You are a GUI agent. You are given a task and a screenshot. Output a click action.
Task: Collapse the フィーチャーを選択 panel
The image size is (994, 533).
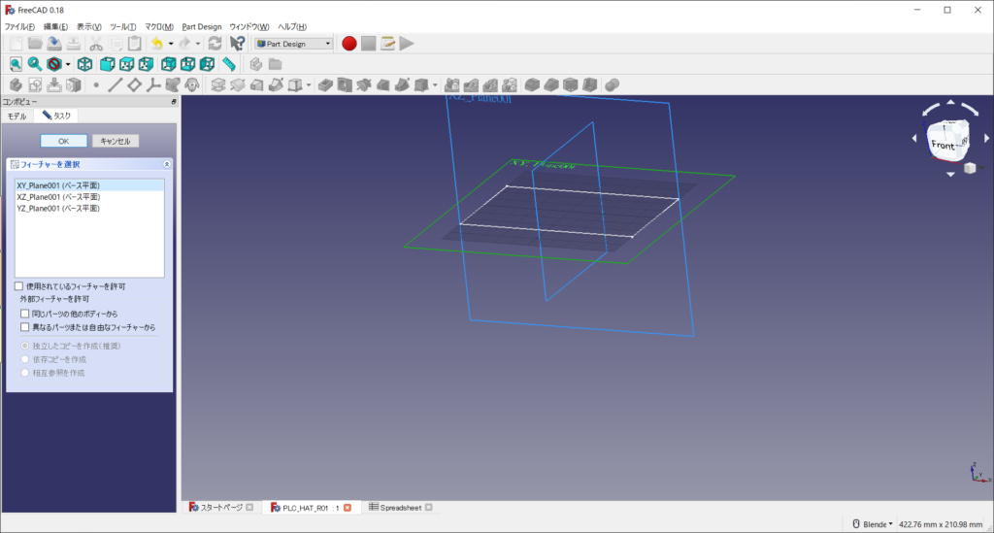pyautogui.click(x=166, y=165)
